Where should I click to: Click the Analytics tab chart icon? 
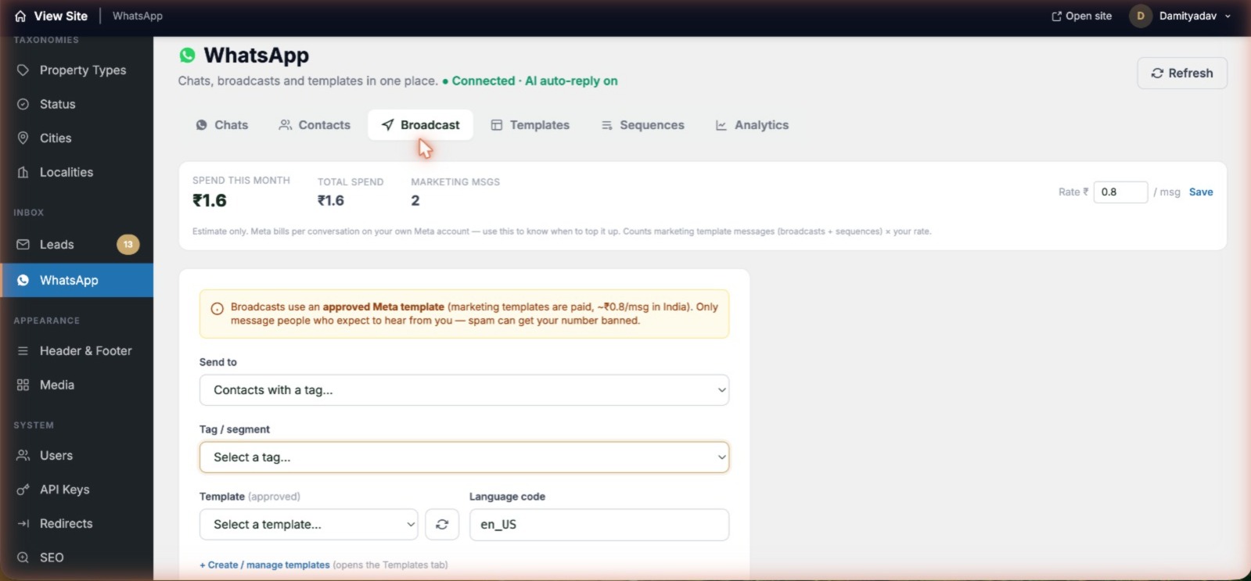point(721,125)
